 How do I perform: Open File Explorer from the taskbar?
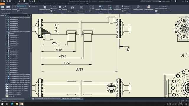17,104
